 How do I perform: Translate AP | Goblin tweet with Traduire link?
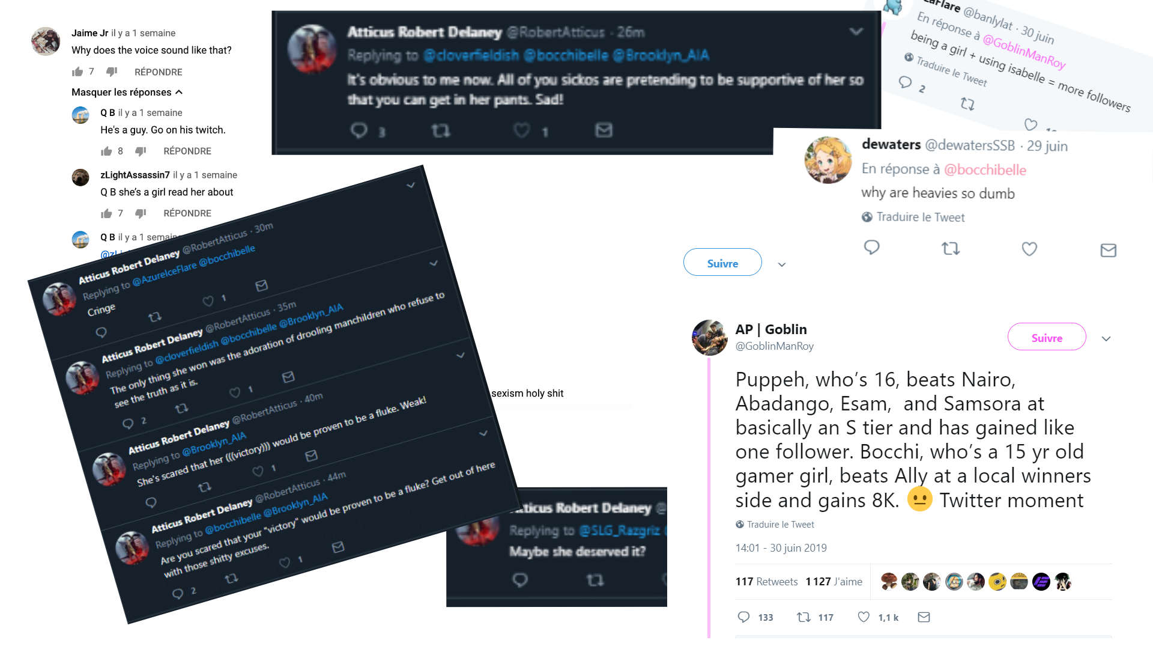coord(780,525)
